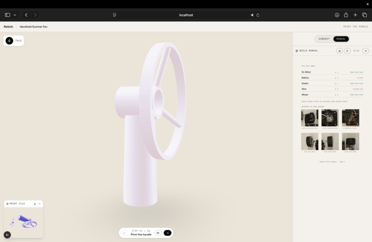Show the tab overview icon
The width and height of the screenshot is (372, 242).
[365, 15]
